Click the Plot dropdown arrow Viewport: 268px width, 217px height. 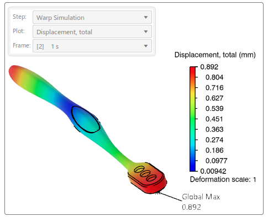[x=146, y=31]
